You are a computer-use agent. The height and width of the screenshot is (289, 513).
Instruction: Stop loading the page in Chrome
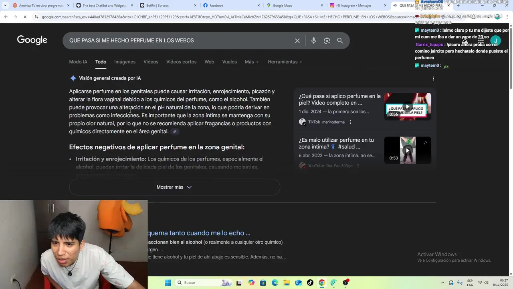coord(25,17)
